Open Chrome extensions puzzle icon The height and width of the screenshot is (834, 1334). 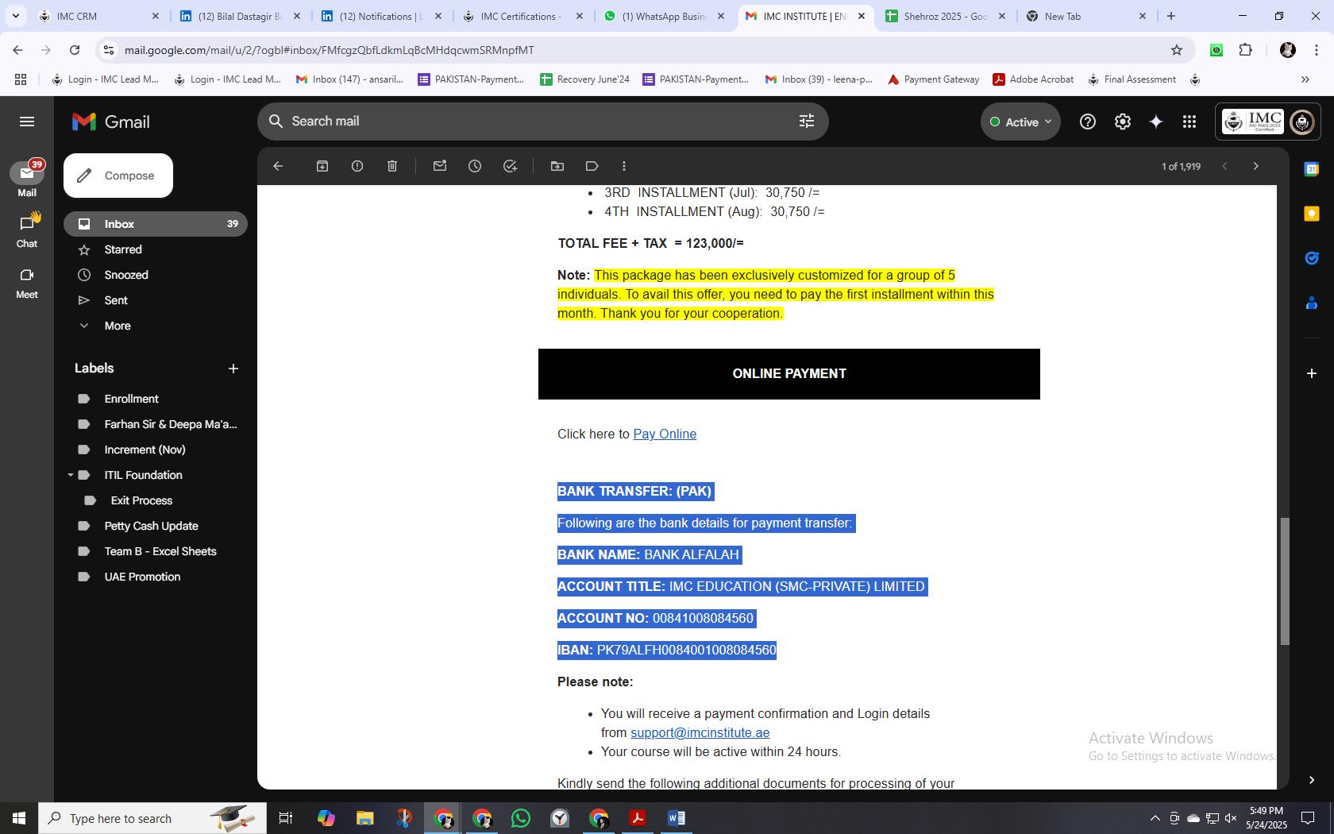click(x=1246, y=50)
